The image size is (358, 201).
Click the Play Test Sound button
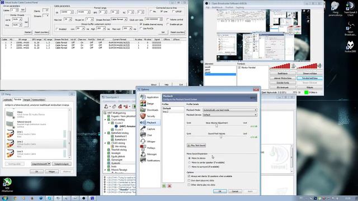196,145
